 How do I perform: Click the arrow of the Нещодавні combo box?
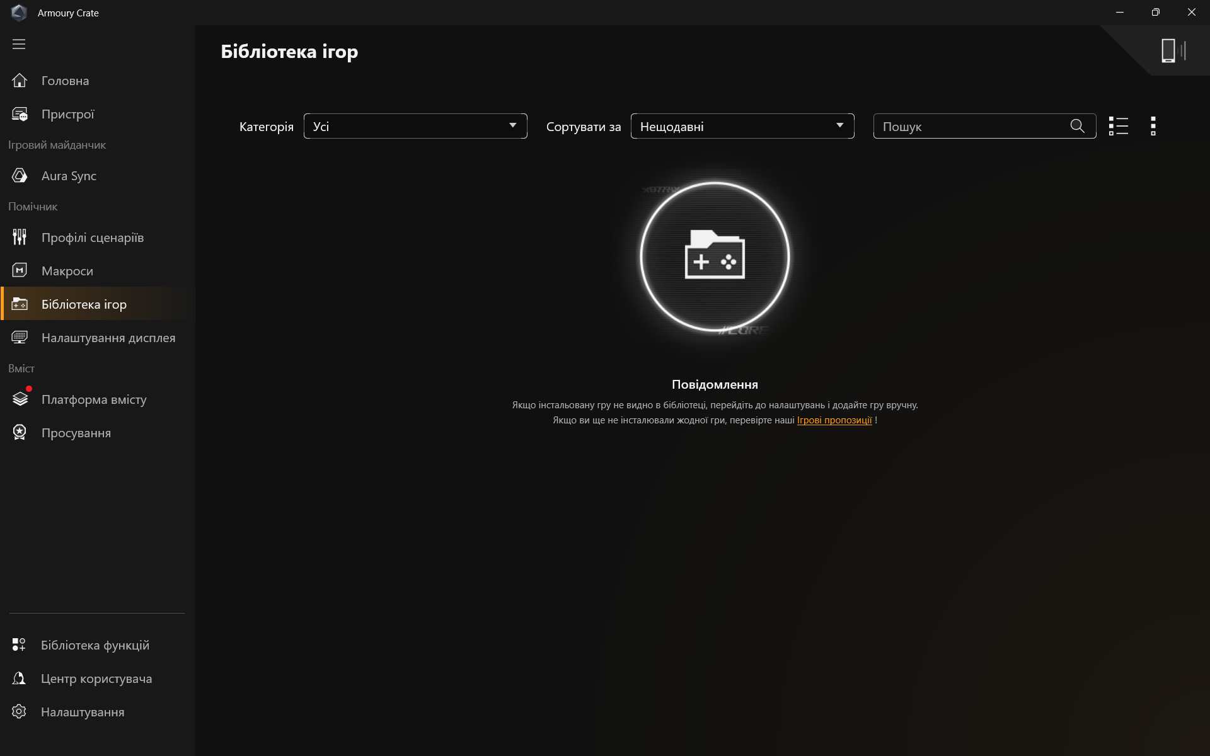click(839, 125)
